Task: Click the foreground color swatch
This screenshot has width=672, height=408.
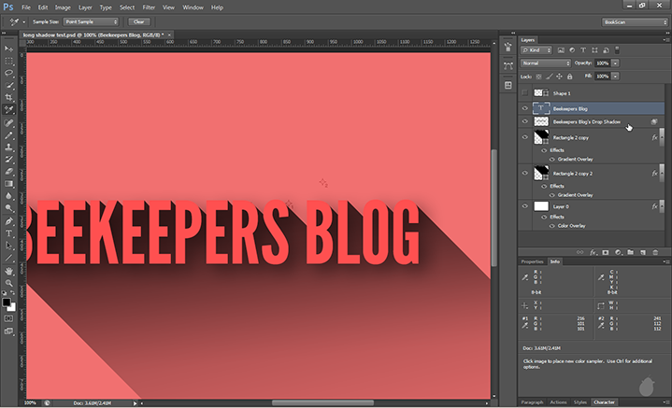Action: click(7, 302)
